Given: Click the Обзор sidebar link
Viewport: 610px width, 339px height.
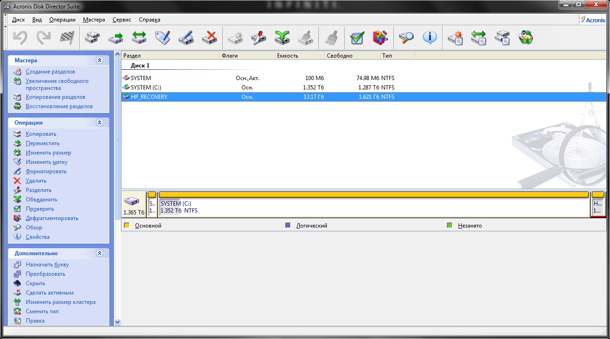Looking at the screenshot, I should pyautogui.click(x=34, y=228).
